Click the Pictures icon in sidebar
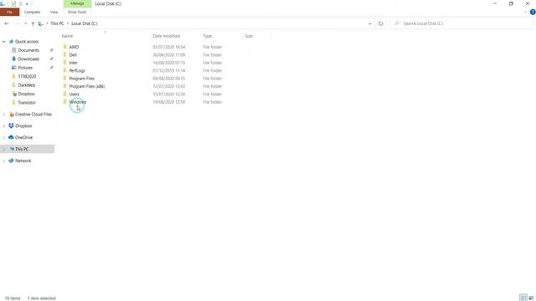536x301 pixels. [14, 68]
